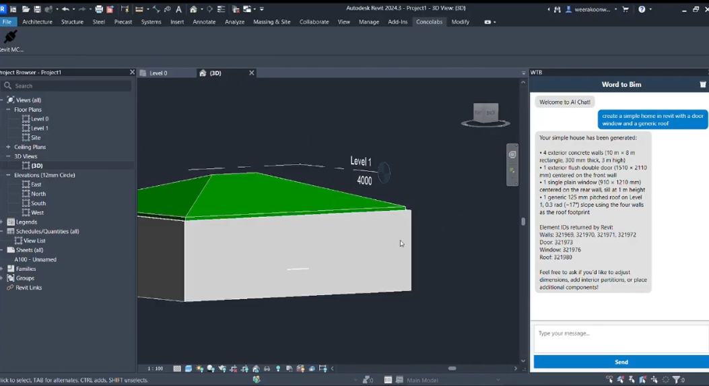Toggle Select Links in status bar
The image size is (709, 386).
[x=609, y=380]
